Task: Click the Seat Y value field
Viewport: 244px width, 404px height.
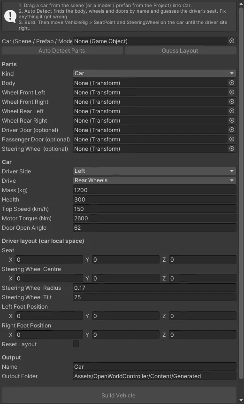Action: point(126,259)
